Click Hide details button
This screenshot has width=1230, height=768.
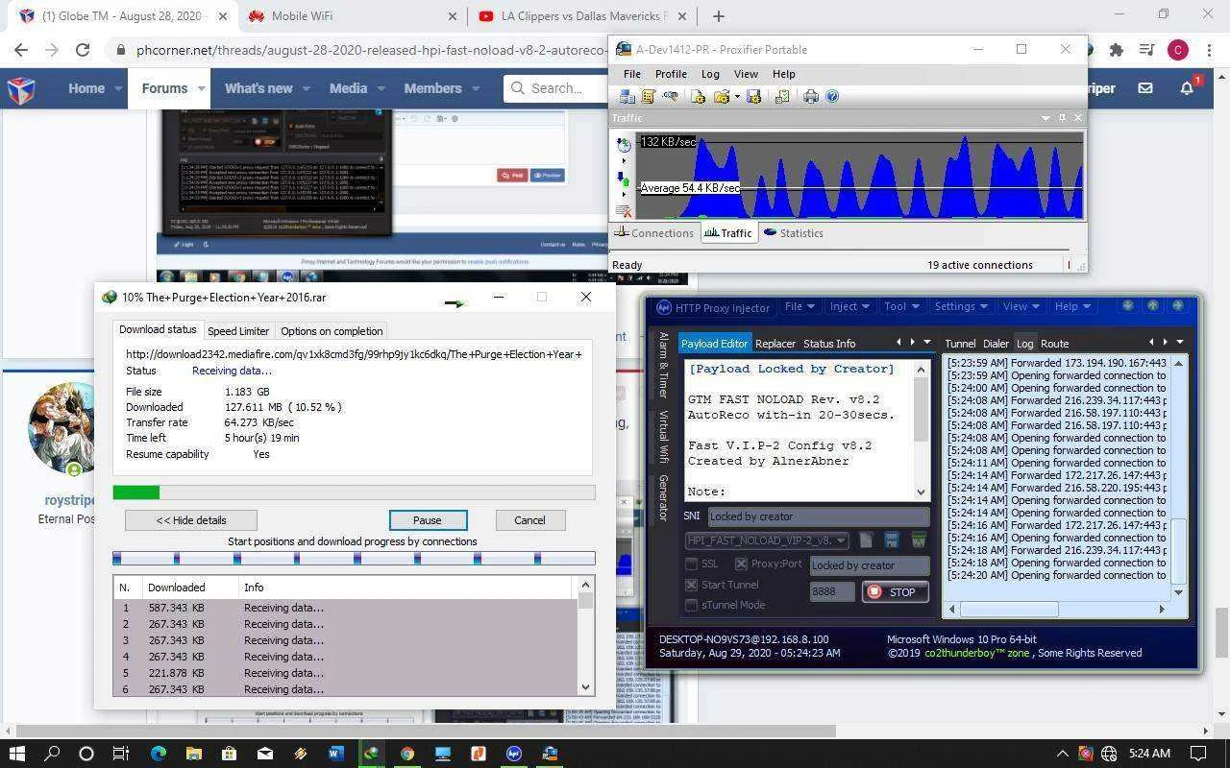click(x=191, y=520)
